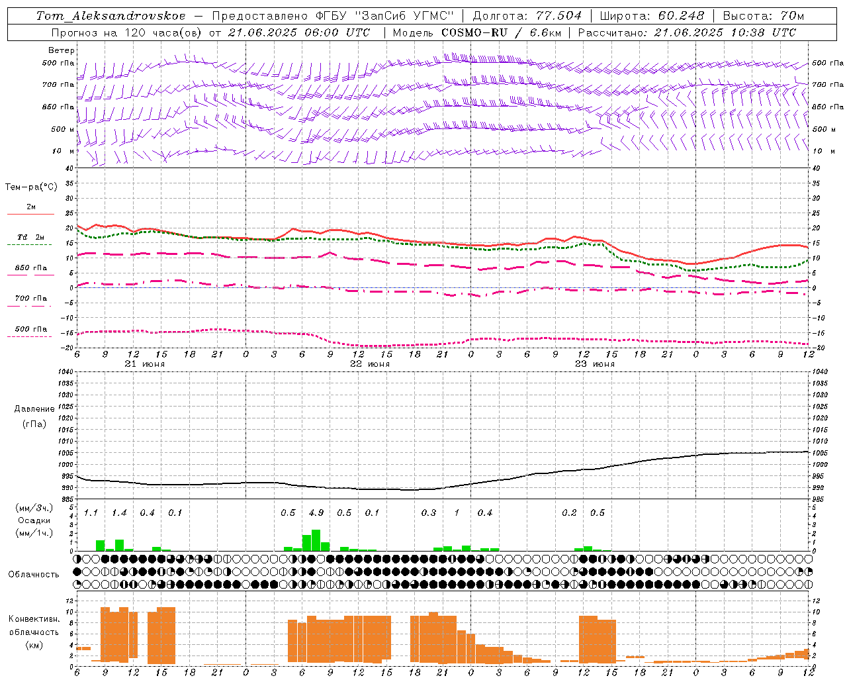The image size is (847, 678).
Task: Click the 0.3 precipitation total
Action: 429,513
